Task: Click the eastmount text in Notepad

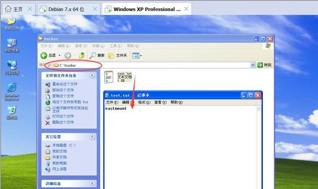Action: pyautogui.click(x=116, y=109)
